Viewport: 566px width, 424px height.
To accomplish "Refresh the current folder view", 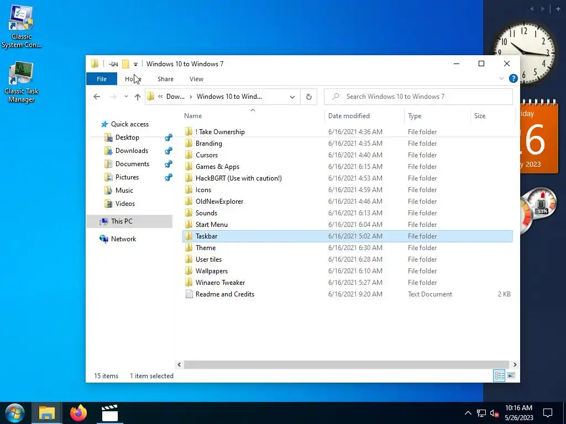I will pos(308,97).
